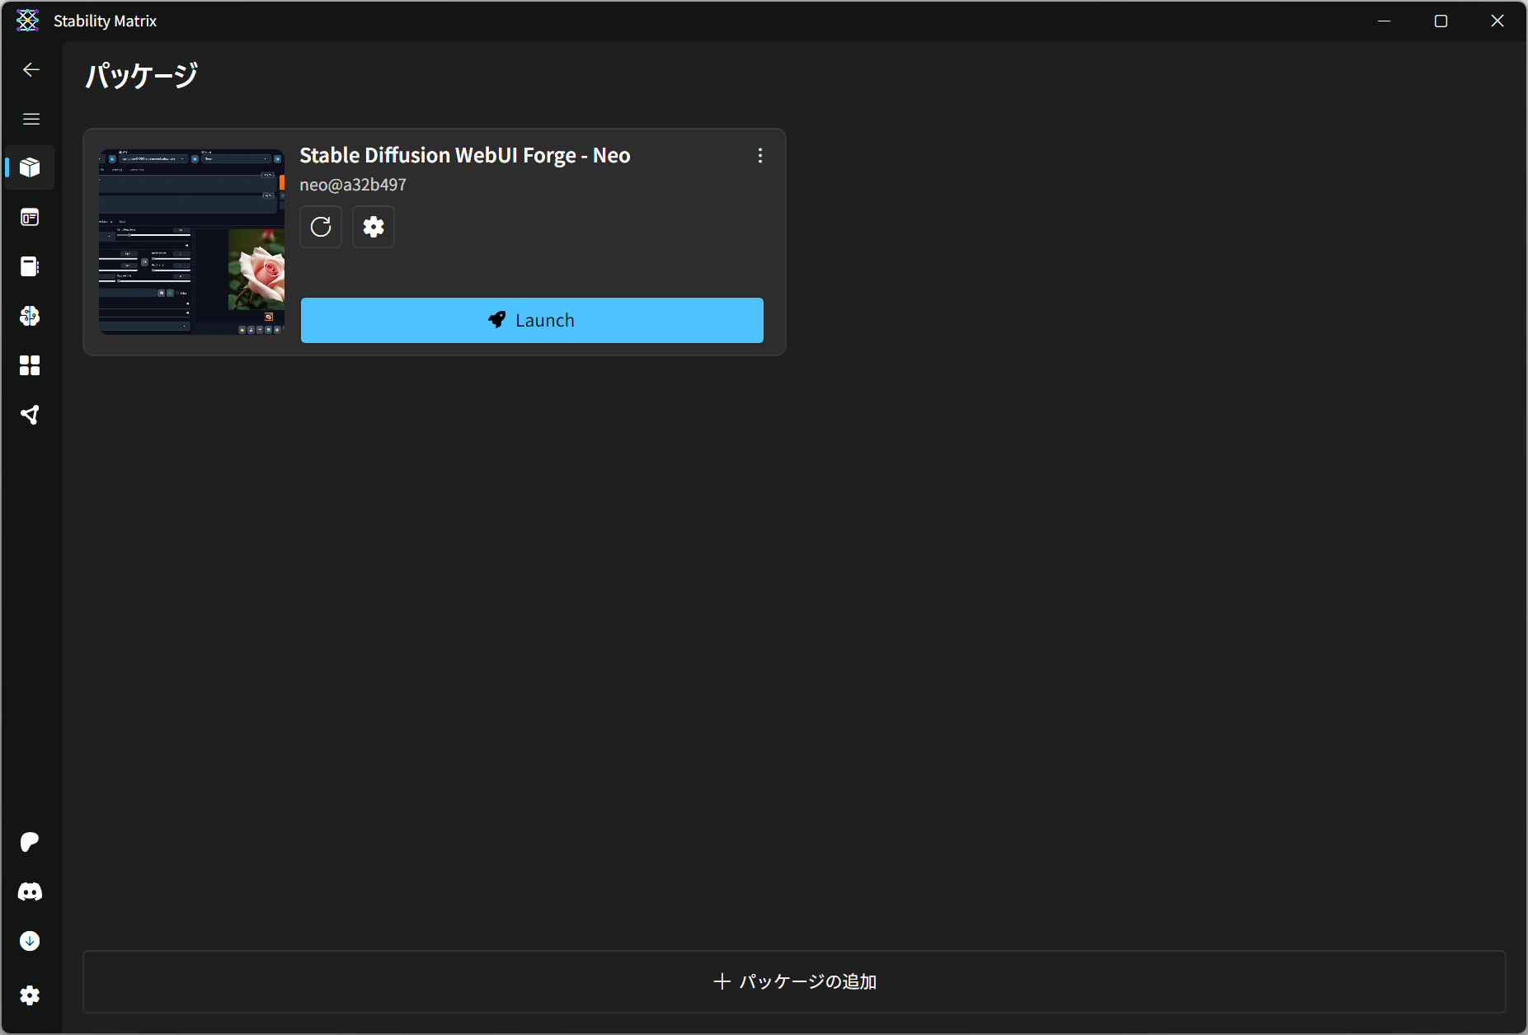The height and width of the screenshot is (1035, 1528).
Task: Open the Model Browser brain icon
Action: [x=31, y=316]
